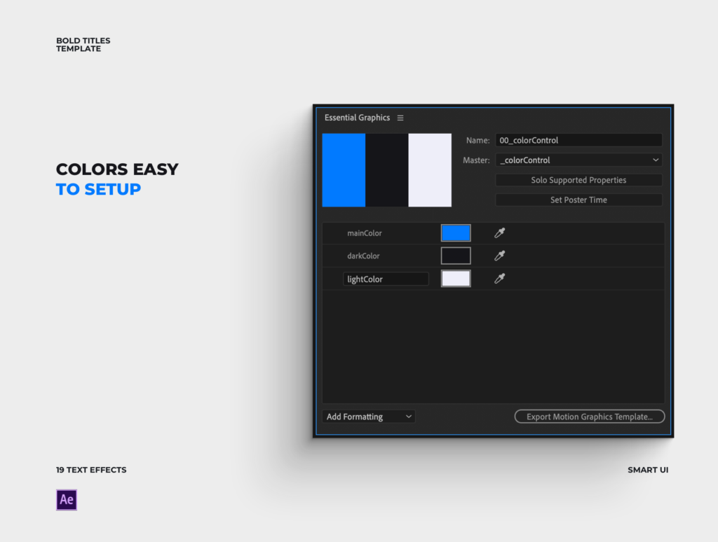This screenshot has width=718, height=542.
Task: Click Export Motion Graphics Template button
Action: pyautogui.click(x=590, y=417)
